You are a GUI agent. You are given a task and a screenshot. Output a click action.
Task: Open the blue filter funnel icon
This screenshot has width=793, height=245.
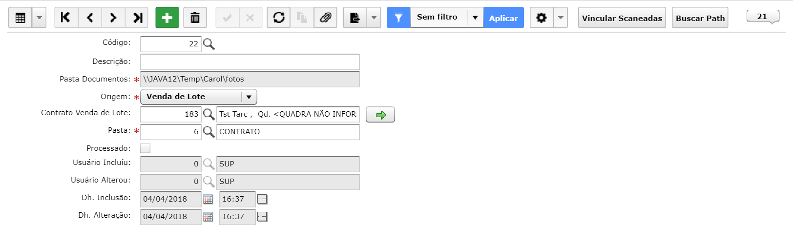(399, 18)
